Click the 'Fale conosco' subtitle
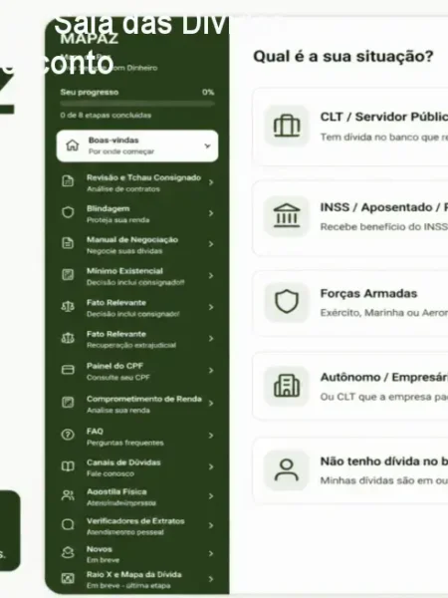The width and height of the screenshot is (448, 598). click(x=111, y=473)
